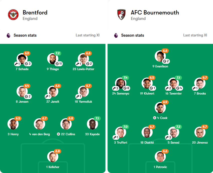Click Thiago's 7.2 rating badge
The height and width of the screenshot is (173, 213).
tap(57, 53)
